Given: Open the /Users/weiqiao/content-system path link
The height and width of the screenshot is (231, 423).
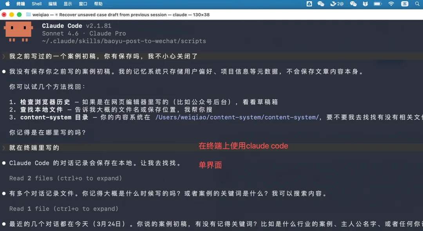Looking at the screenshot, I should pos(237,117).
